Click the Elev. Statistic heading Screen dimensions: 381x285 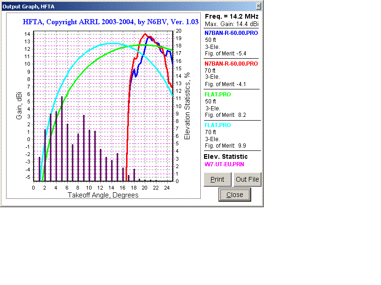[226, 156]
